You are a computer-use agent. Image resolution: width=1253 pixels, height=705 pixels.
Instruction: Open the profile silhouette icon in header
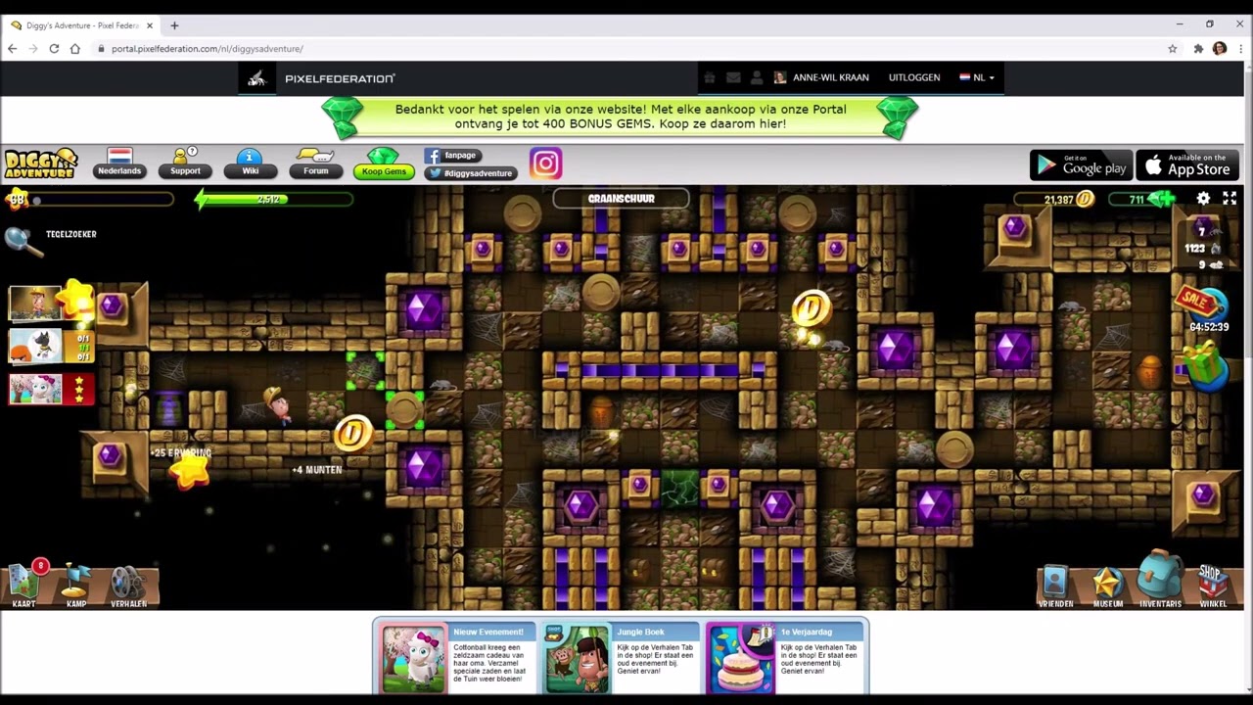tap(755, 77)
